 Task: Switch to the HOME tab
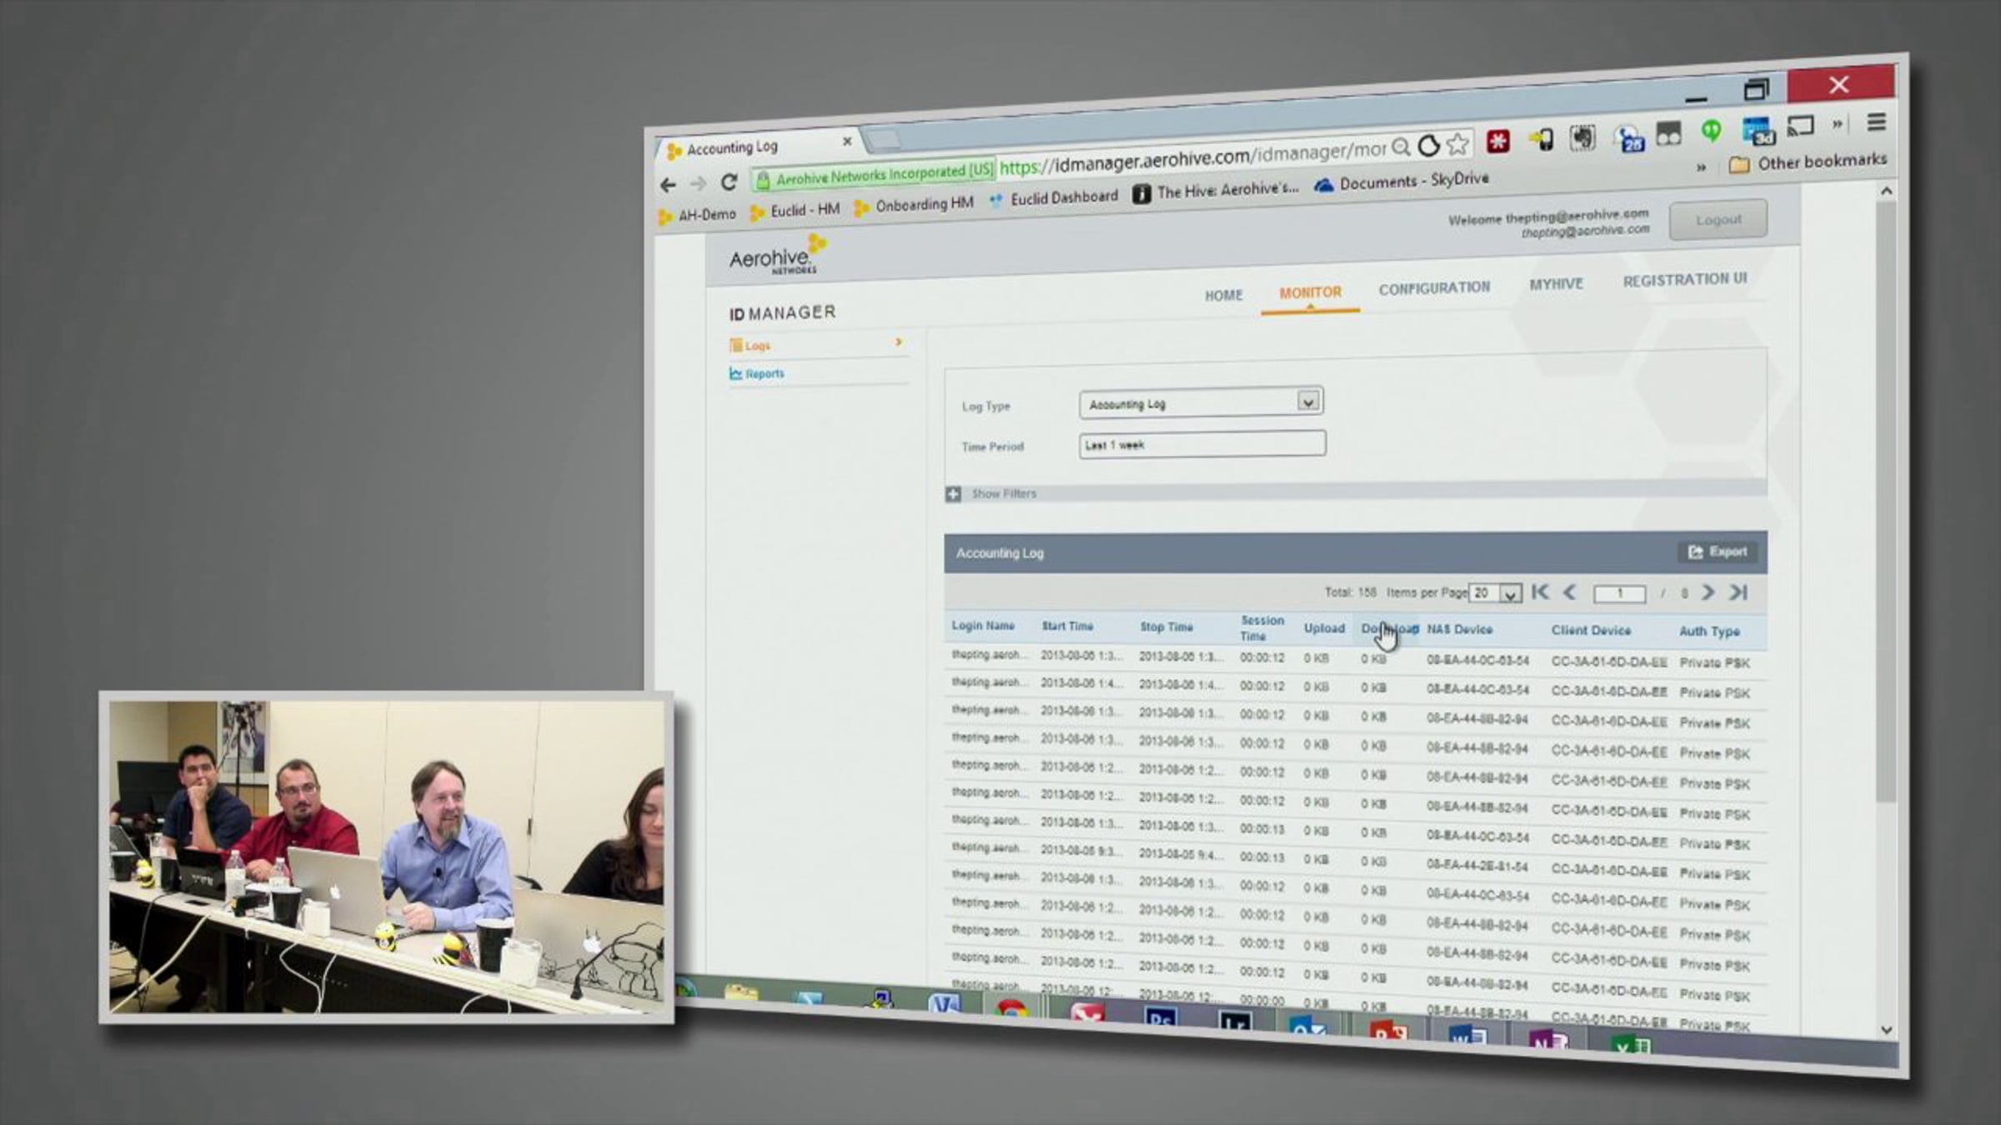coord(1223,295)
